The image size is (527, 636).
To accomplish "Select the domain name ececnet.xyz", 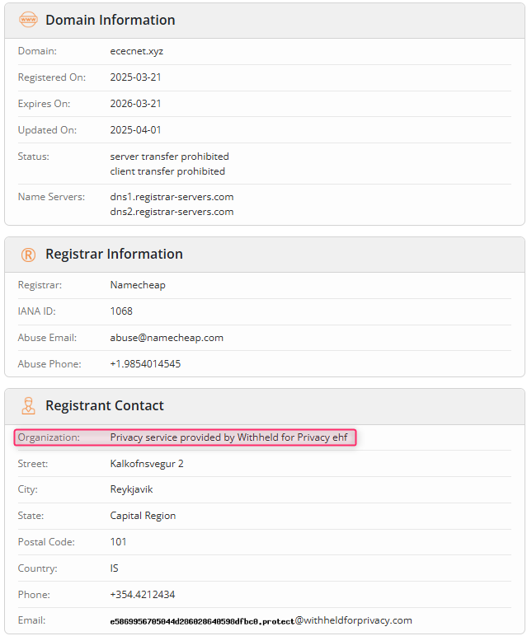I will coord(136,51).
